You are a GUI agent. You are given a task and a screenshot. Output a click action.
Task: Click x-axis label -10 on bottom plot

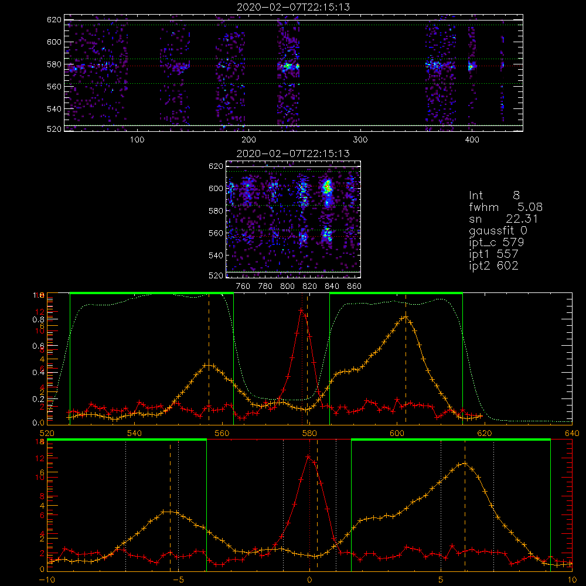pyautogui.click(x=47, y=580)
